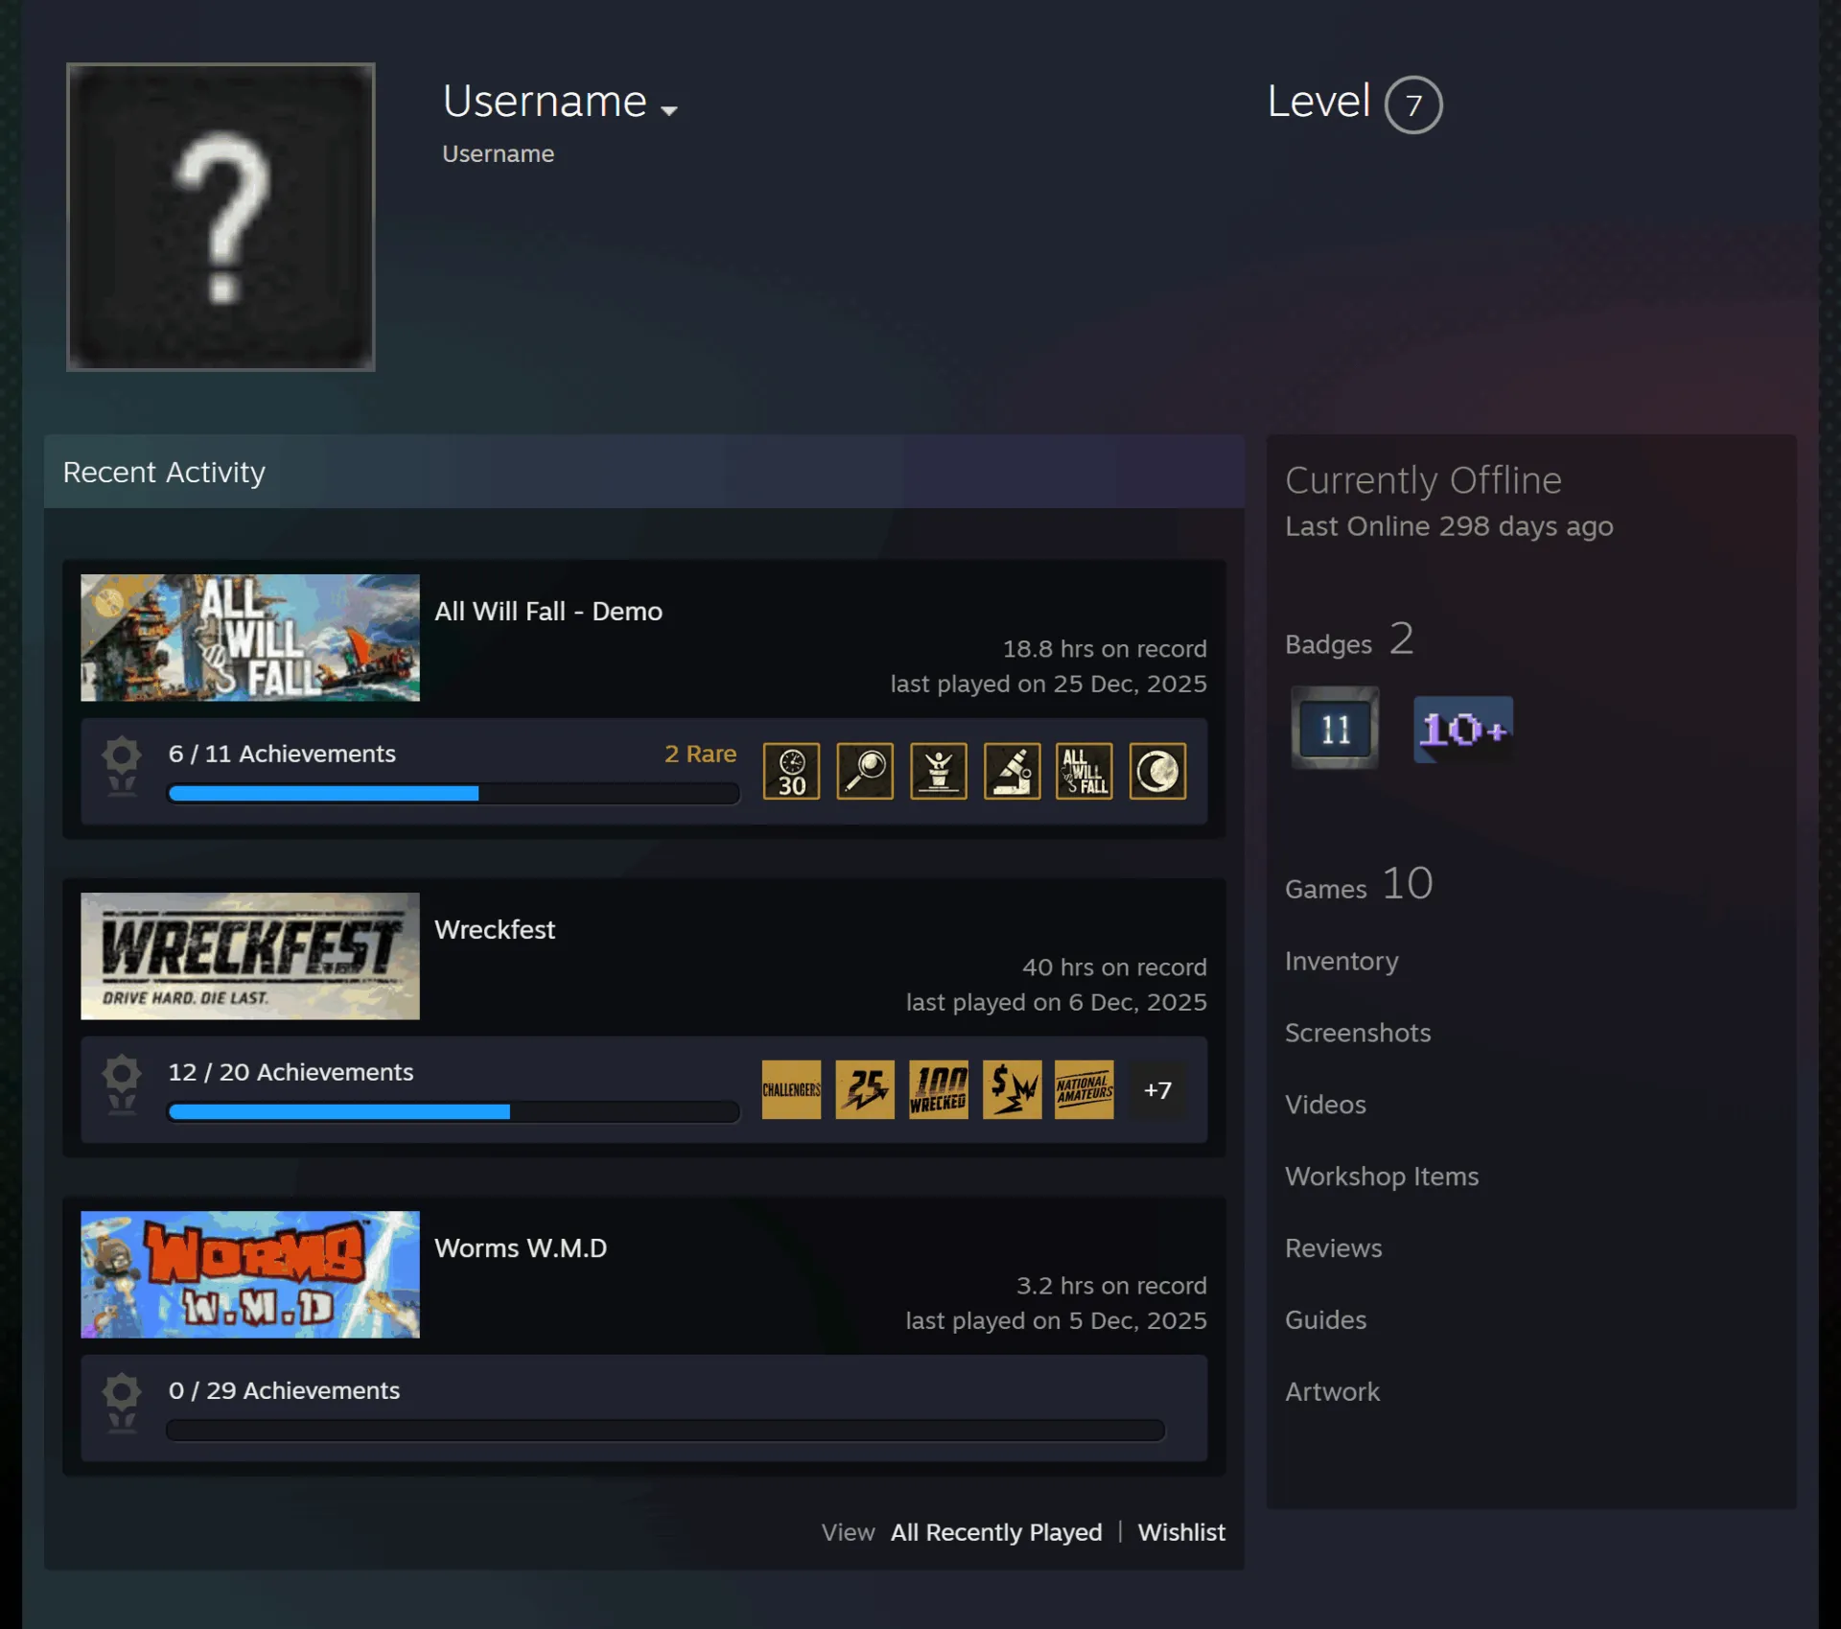The height and width of the screenshot is (1629, 1841).
Task: Click the crescent moon achievement icon
Action: 1157,771
